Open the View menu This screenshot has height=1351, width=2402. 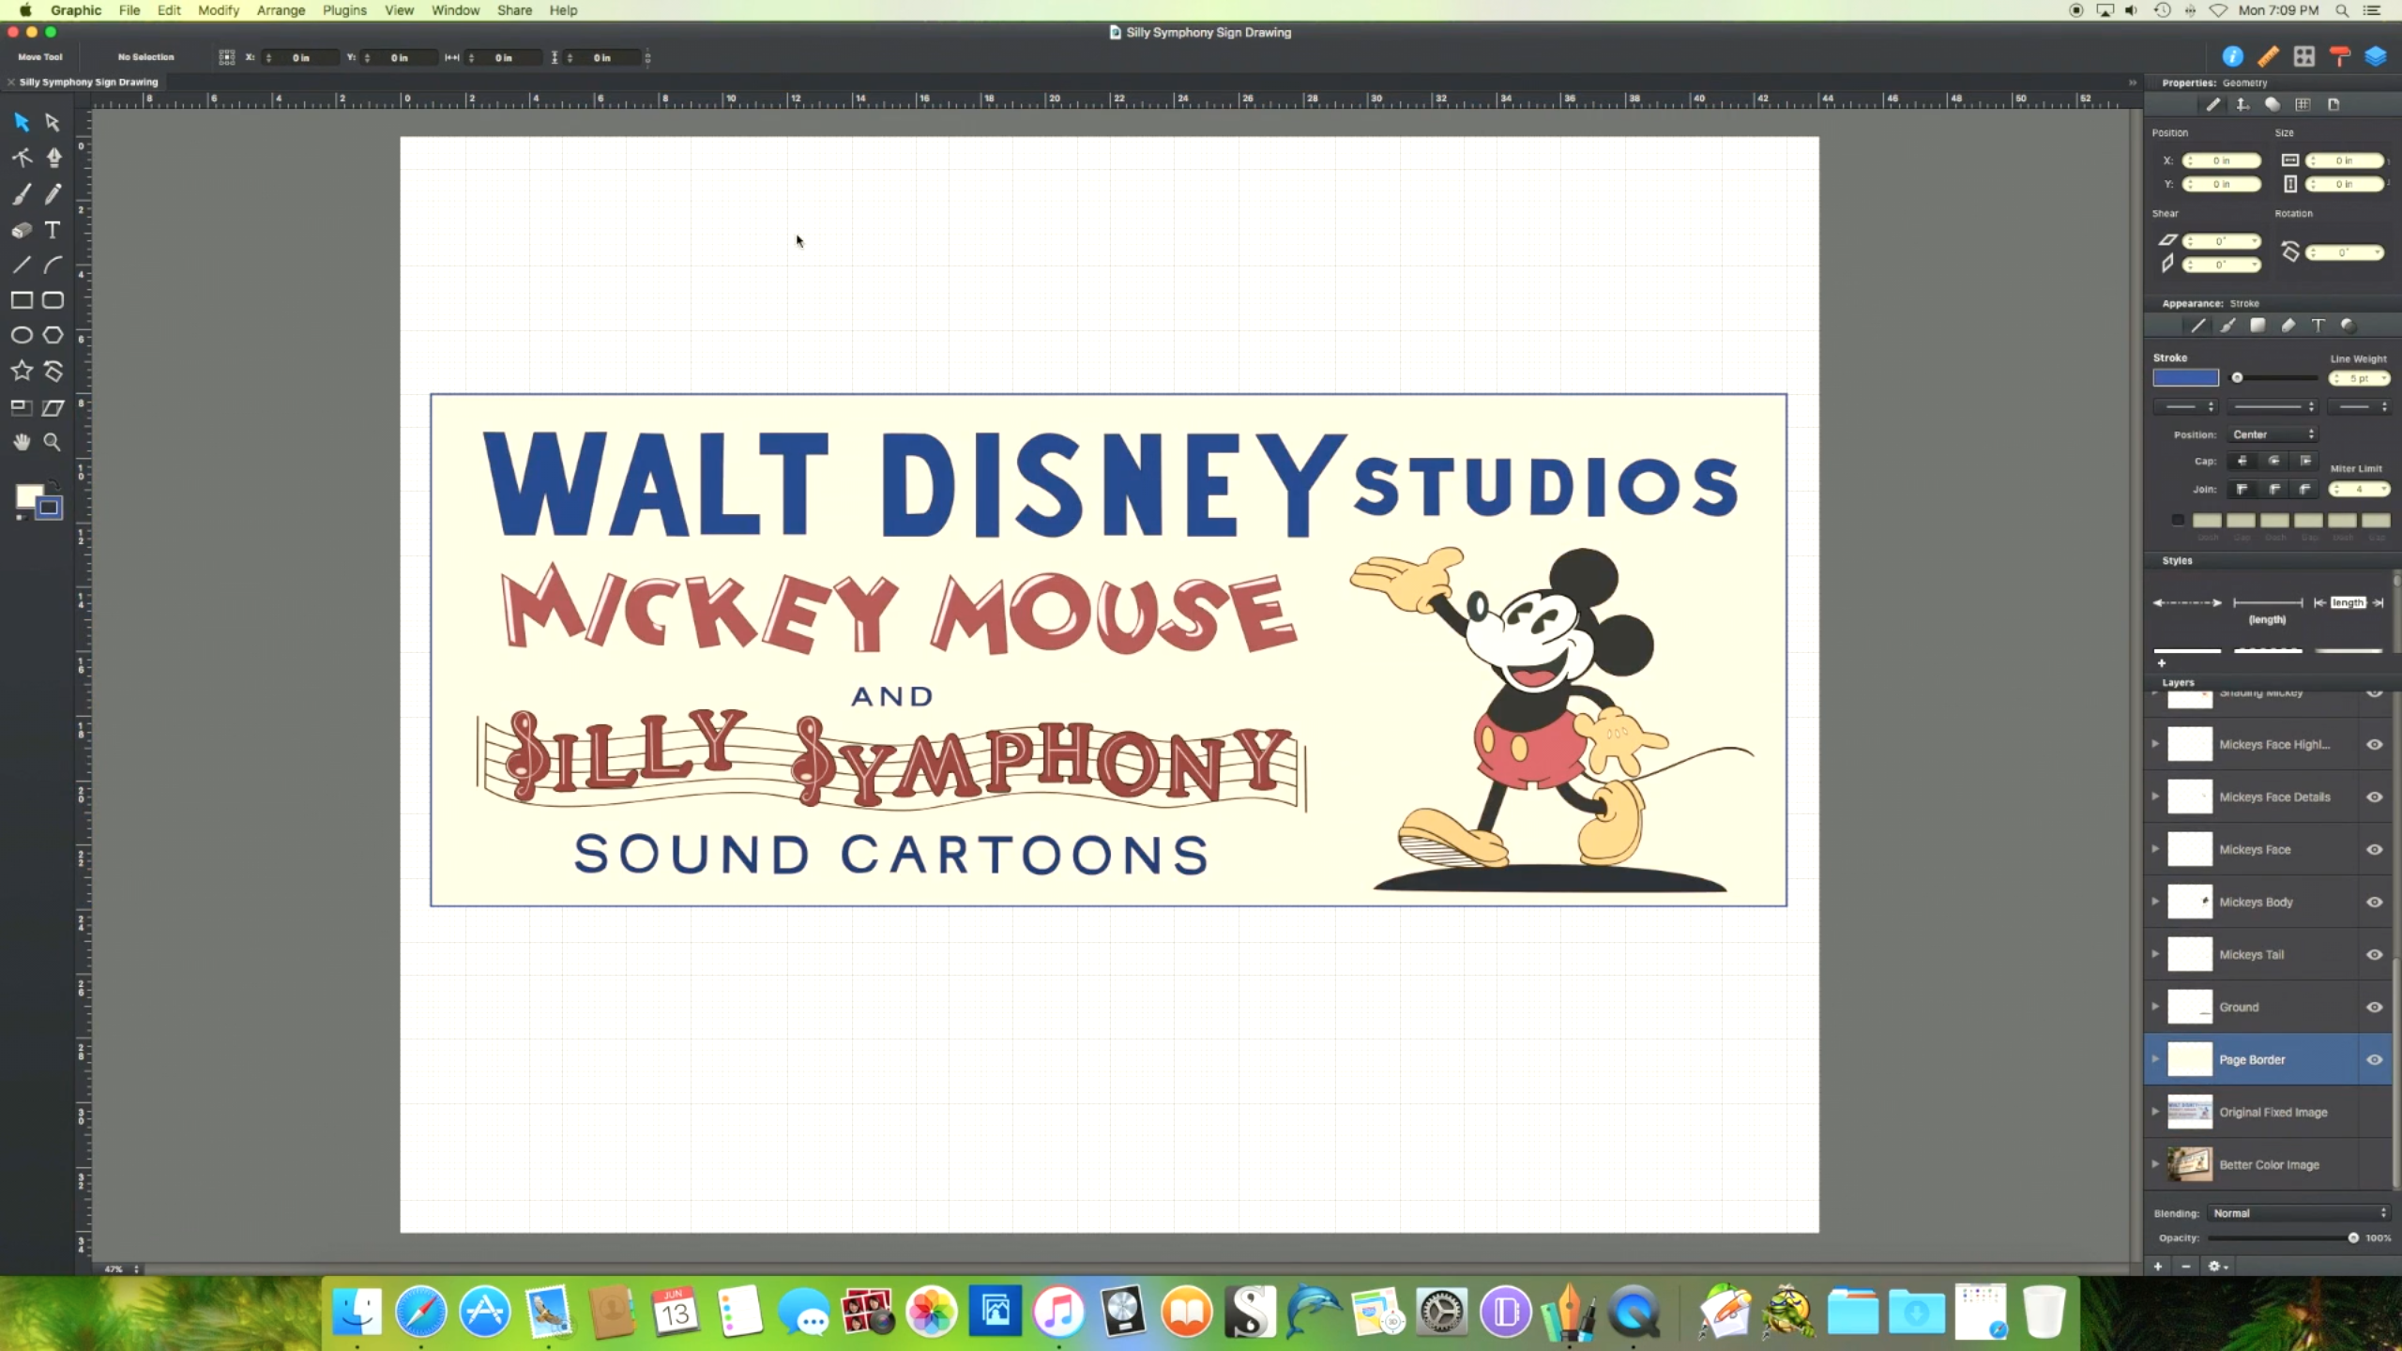coord(399,10)
